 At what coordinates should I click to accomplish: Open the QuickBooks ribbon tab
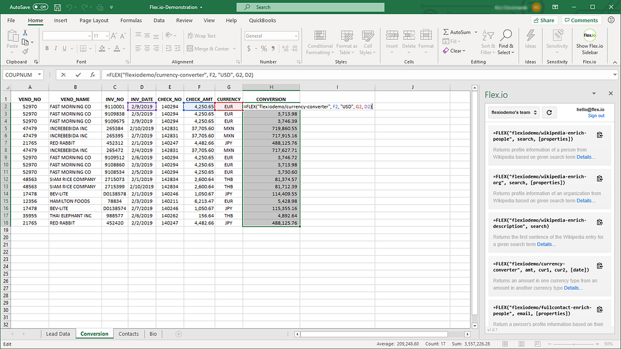(x=262, y=20)
